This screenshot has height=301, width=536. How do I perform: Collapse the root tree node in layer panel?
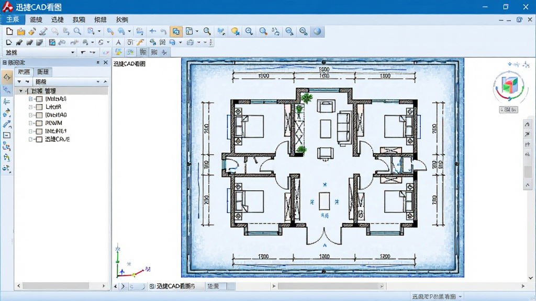pyautogui.click(x=21, y=91)
